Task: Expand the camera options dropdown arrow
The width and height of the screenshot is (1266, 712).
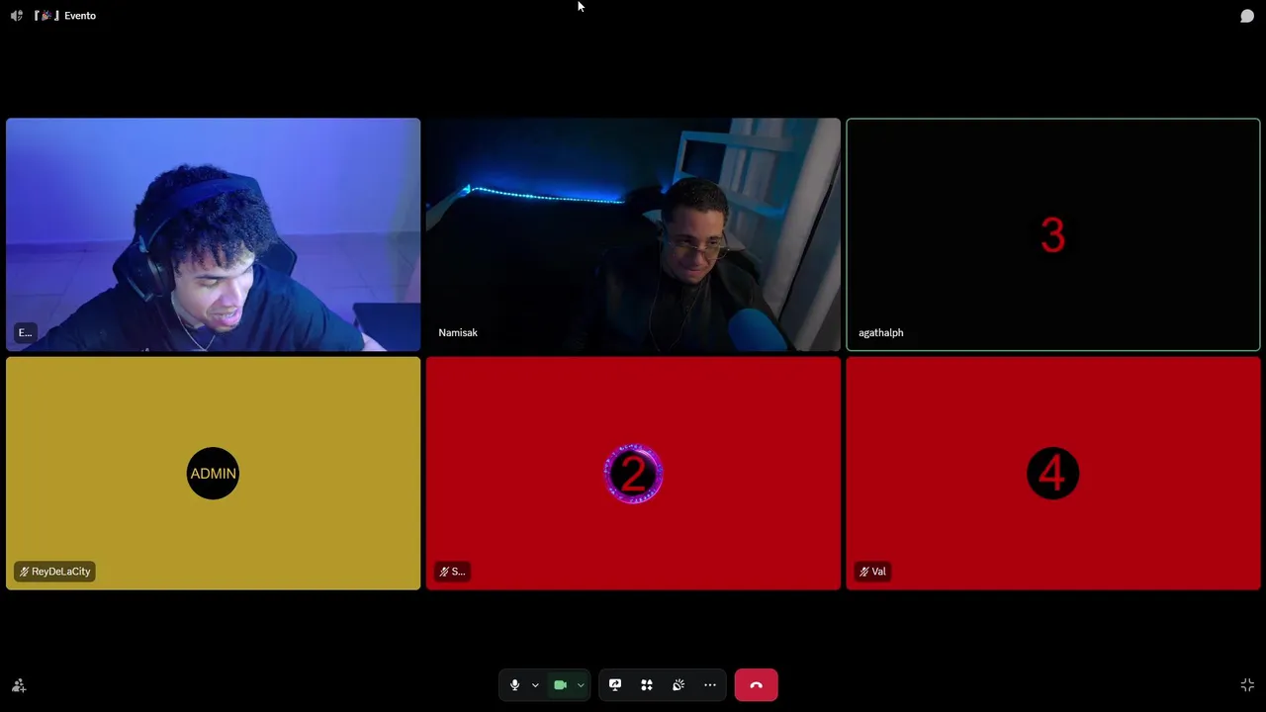Action: (581, 685)
